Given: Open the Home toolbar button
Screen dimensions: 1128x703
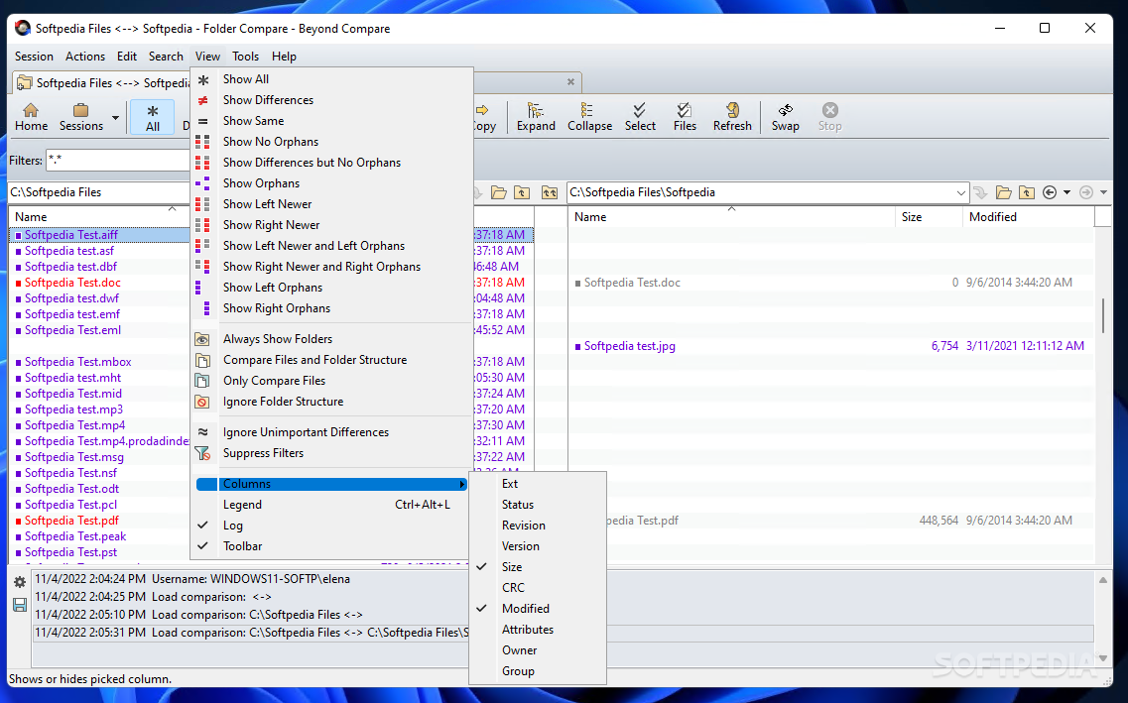Looking at the screenshot, I should tap(31, 117).
